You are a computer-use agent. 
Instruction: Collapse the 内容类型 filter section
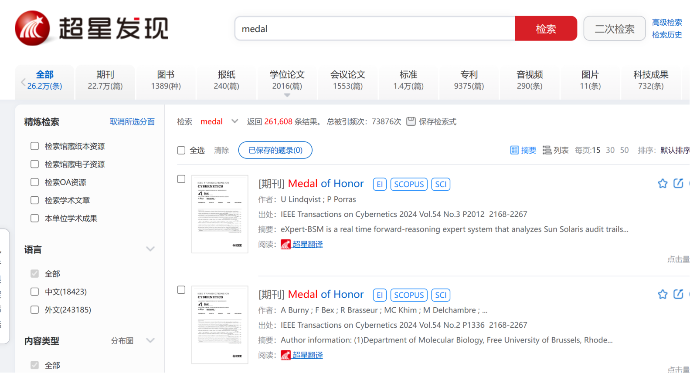(x=150, y=340)
